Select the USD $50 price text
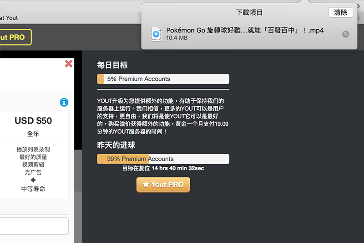The height and width of the screenshot is (243, 364). [33, 121]
